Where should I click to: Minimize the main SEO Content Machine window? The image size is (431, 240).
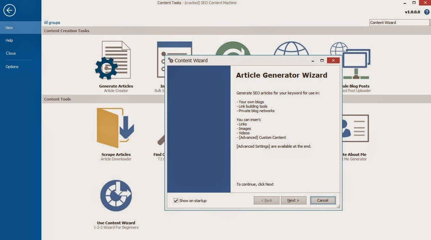405,3
